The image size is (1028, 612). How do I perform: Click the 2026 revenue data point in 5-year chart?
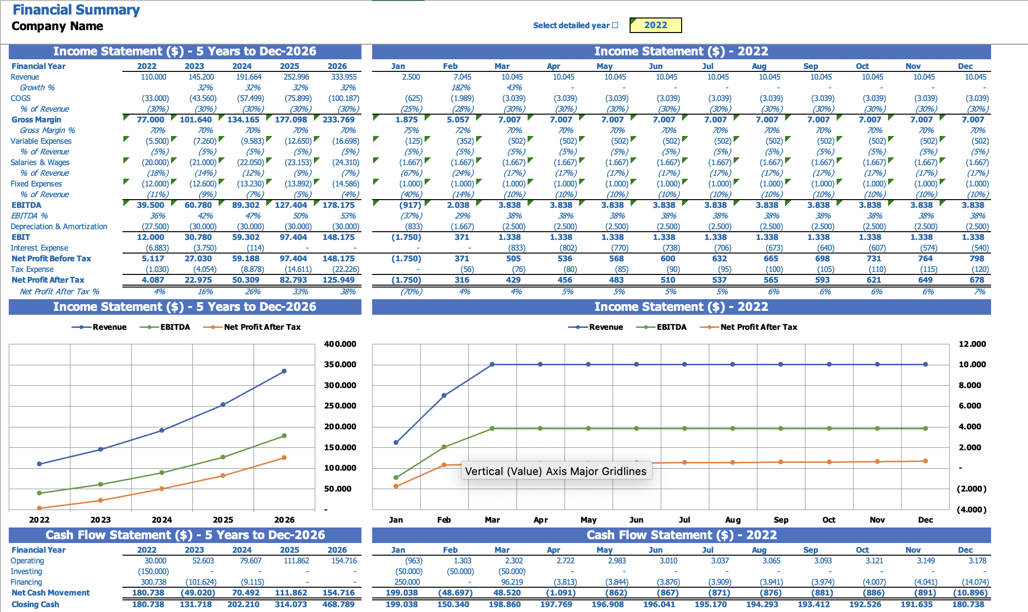284,371
